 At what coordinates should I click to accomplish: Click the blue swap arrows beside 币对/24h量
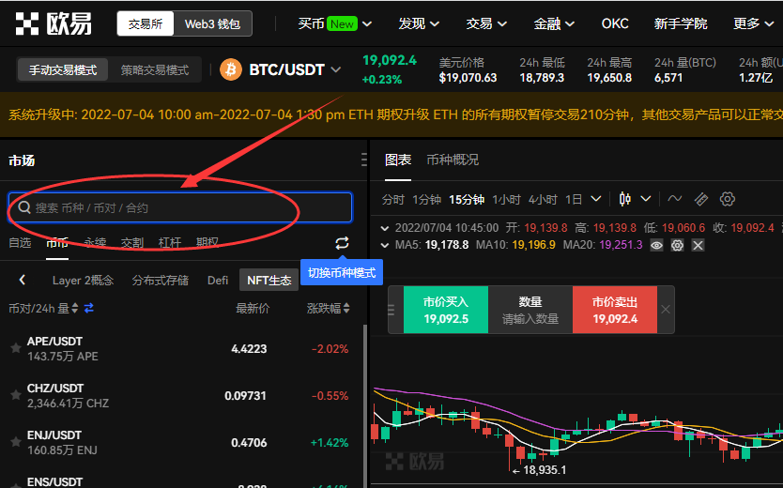(89, 309)
